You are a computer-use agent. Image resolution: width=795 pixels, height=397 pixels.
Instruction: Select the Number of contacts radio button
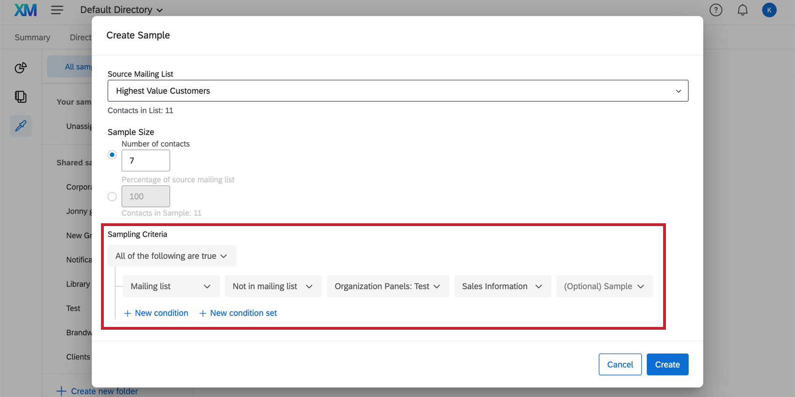112,155
